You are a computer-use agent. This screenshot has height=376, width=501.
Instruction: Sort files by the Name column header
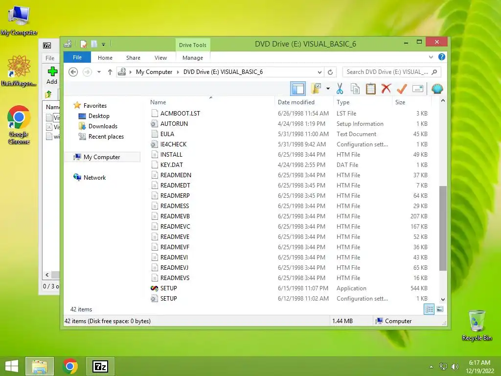click(211, 102)
